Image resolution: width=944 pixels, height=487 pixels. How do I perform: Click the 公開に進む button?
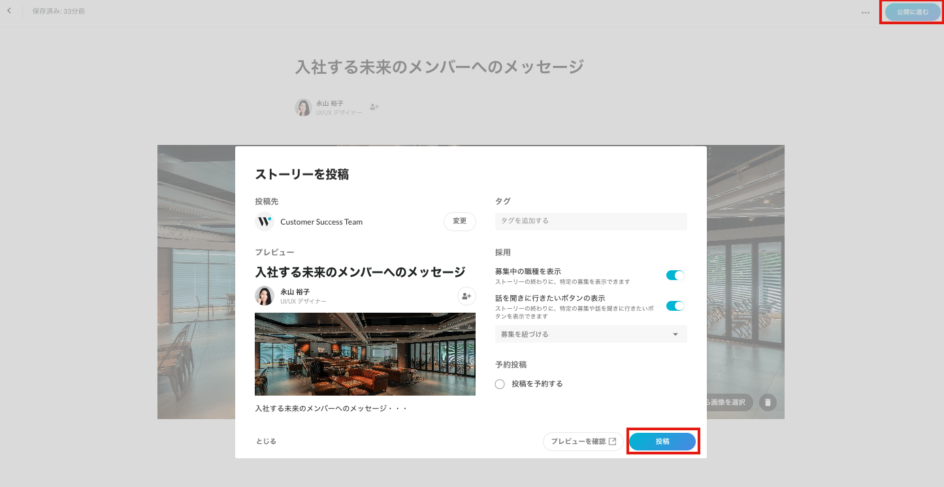point(913,12)
